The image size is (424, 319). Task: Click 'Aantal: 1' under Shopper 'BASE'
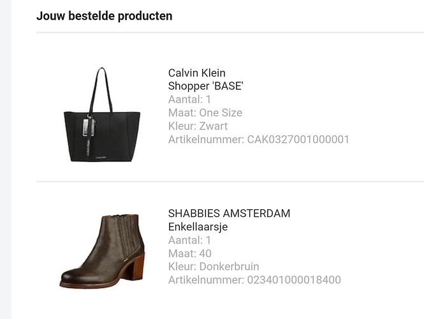(x=189, y=100)
